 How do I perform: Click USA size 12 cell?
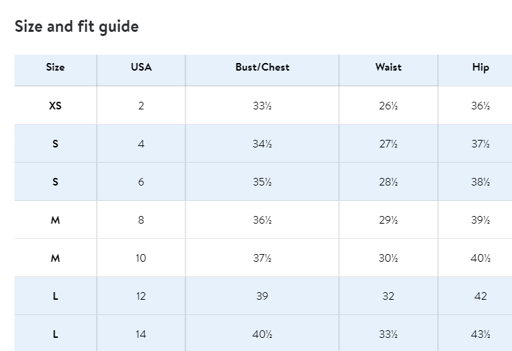(141, 296)
